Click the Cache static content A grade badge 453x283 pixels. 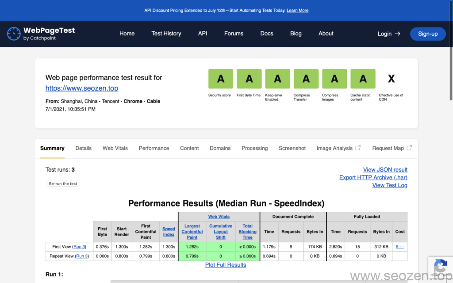click(363, 79)
